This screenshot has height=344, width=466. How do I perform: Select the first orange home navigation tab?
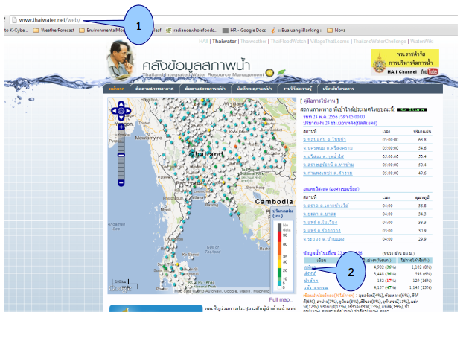[x=117, y=89]
